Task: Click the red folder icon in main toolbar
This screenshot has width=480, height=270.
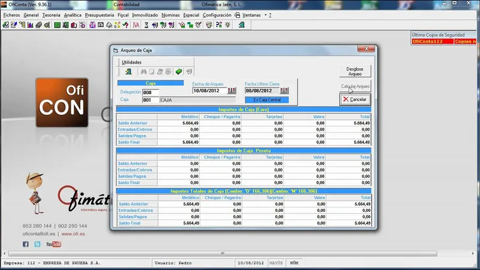Action: pos(74,25)
